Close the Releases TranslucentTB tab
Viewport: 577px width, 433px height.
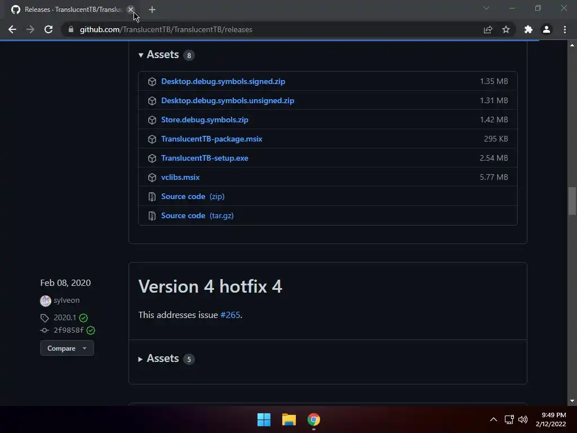131,10
